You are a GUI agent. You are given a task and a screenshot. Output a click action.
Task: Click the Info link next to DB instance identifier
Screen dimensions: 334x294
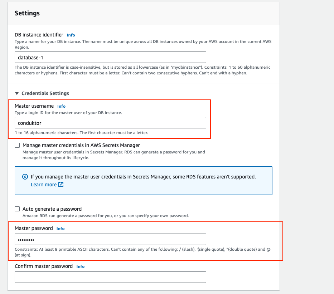click(71, 35)
